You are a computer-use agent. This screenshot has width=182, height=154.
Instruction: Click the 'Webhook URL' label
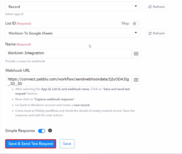(18, 70)
